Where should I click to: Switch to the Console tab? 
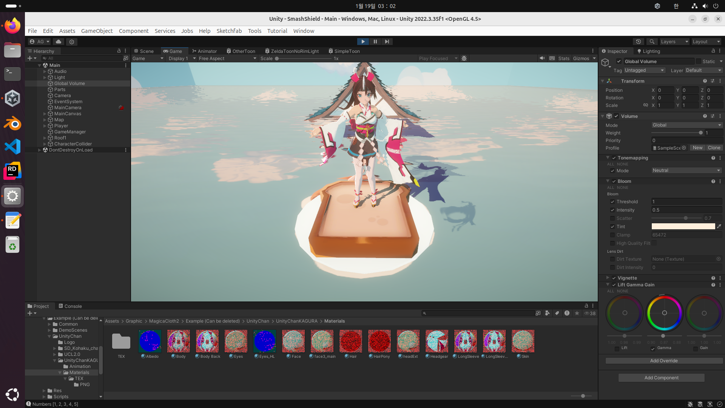[70, 306]
